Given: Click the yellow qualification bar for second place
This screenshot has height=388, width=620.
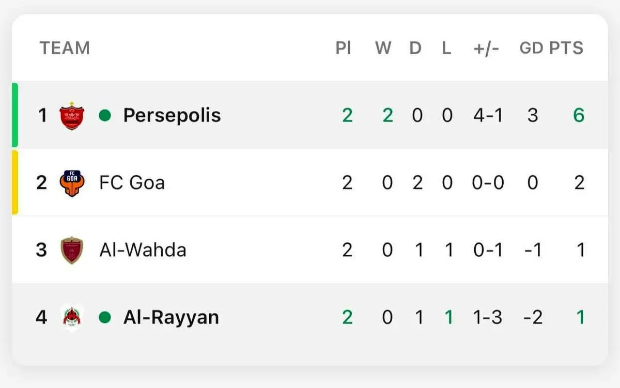Looking at the screenshot, I should (x=15, y=182).
